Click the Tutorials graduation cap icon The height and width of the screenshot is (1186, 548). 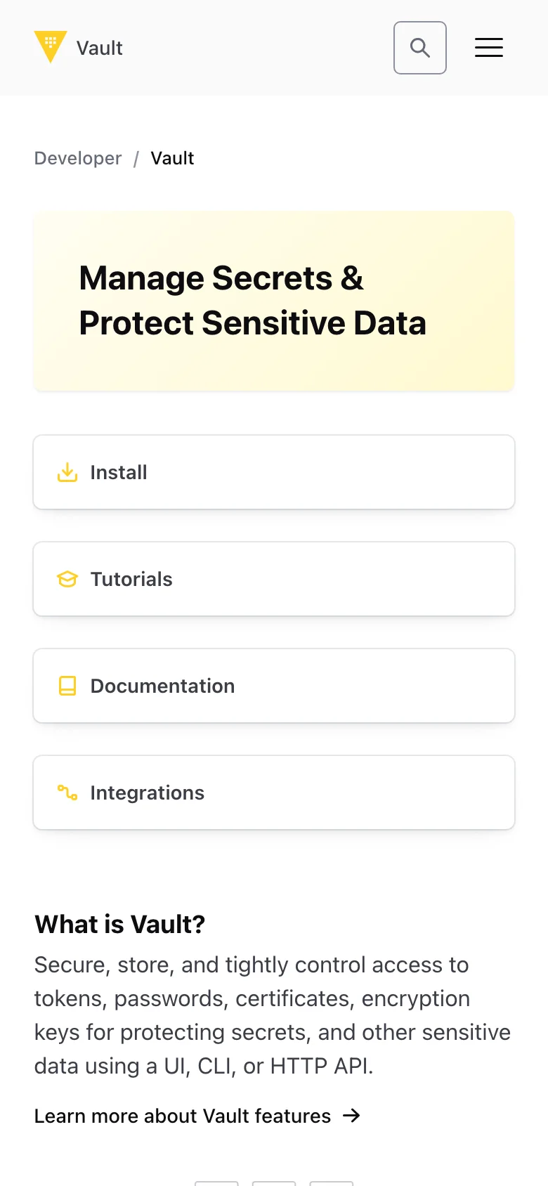pos(67,579)
